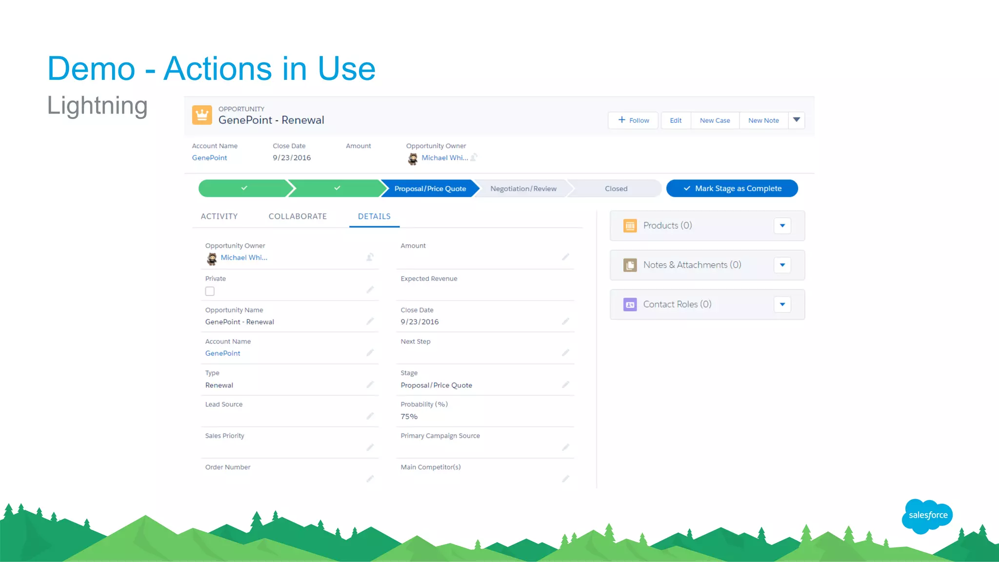This screenshot has width=999, height=562.
Task: Click owner avatar in Details section
Action: click(212, 258)
